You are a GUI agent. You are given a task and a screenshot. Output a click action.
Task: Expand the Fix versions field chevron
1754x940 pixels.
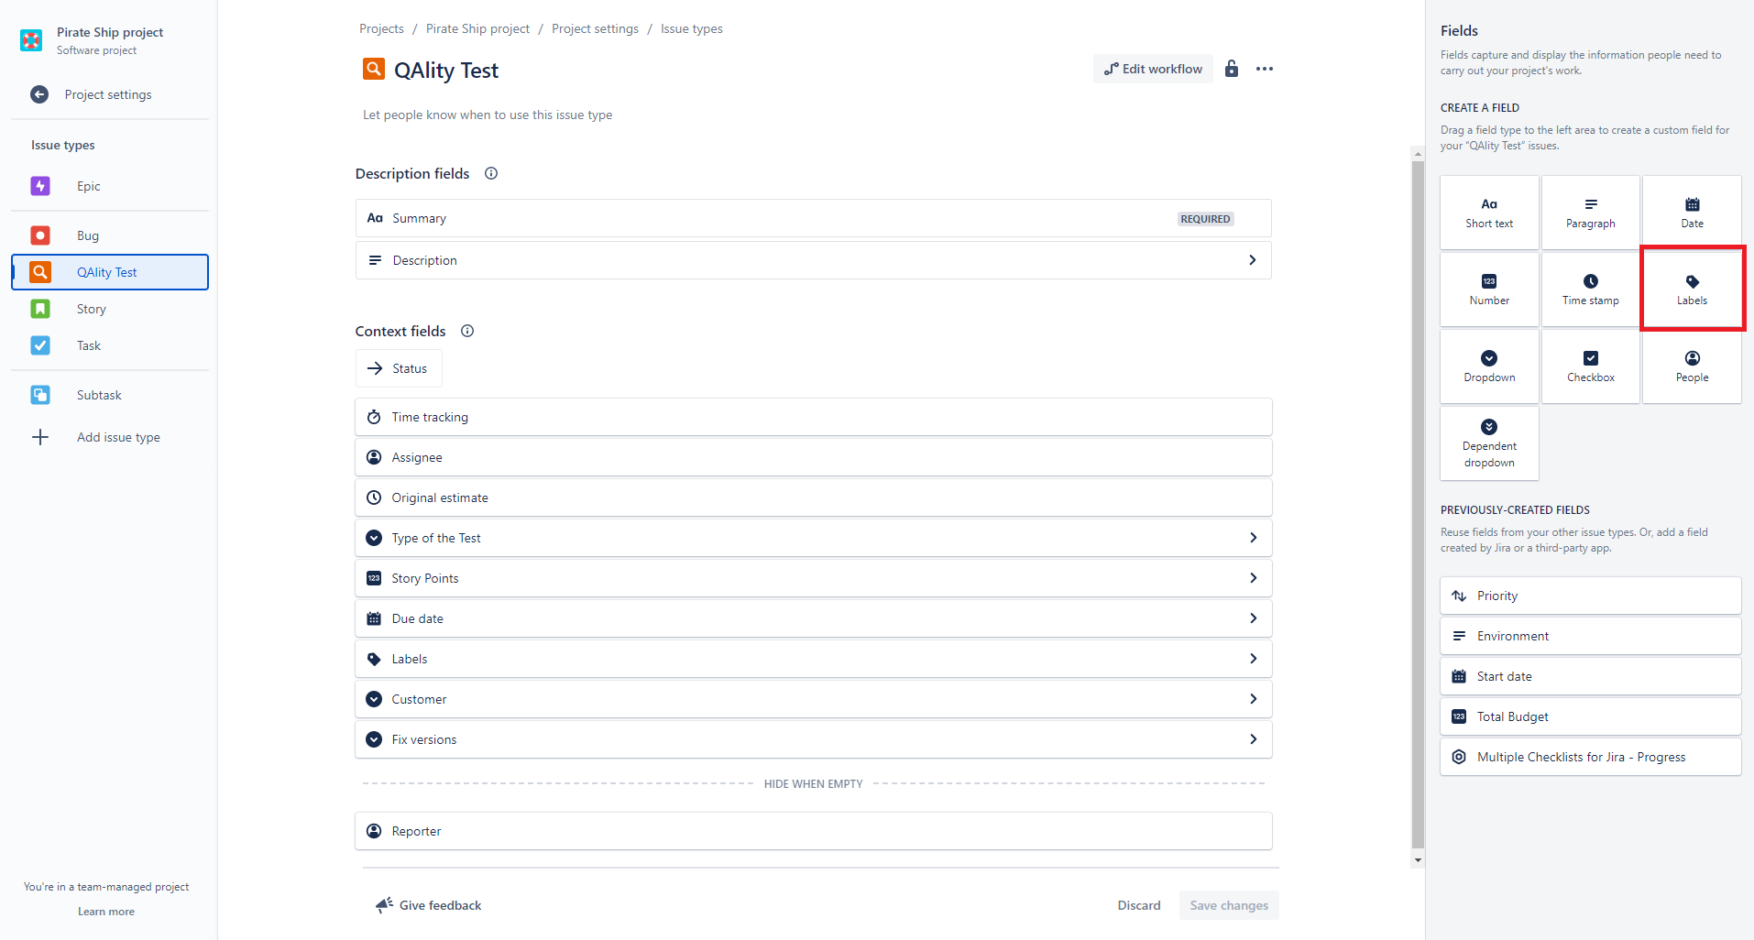pos(1253,739)
